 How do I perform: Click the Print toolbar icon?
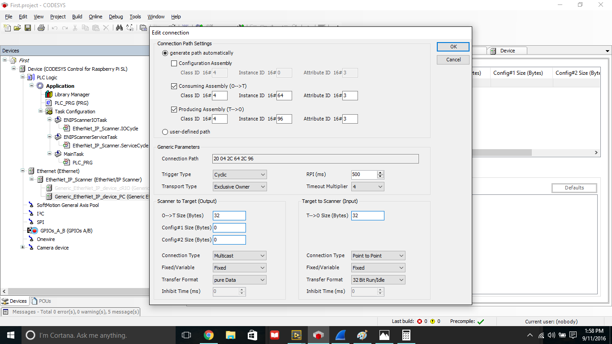pyautogui.click(x=41, y=28)
